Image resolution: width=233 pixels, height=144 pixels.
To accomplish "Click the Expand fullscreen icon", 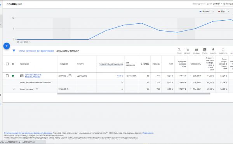I will (x=223, y=50).
